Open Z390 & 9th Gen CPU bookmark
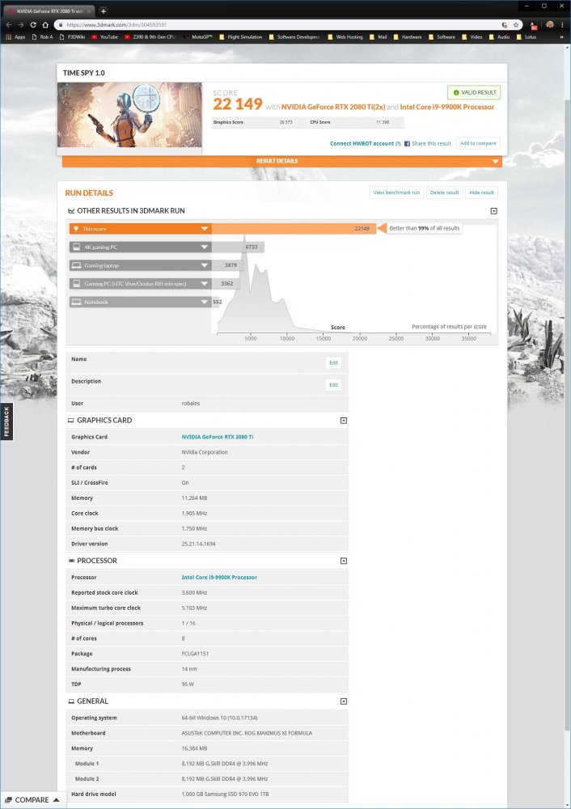The width and height of the screenshot is (571, 809). pos(150,37)
